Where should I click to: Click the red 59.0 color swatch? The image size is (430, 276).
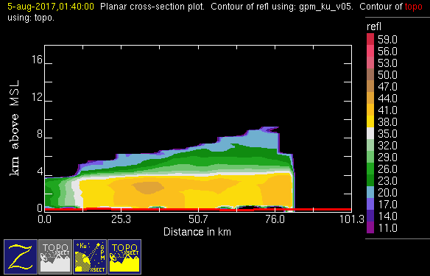(x=370, y=39)
